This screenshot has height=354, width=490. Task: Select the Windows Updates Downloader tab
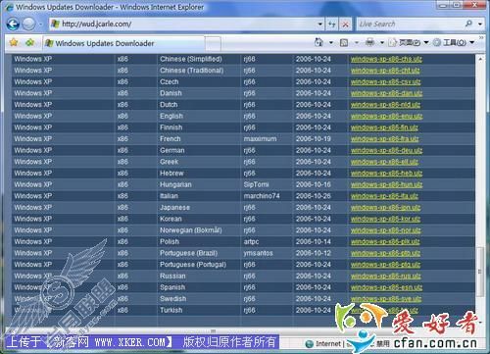[123, 43]
